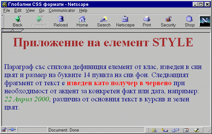Click the Shop toolbar button
Viewport: 212px width, 134px height.
[190, 21]
